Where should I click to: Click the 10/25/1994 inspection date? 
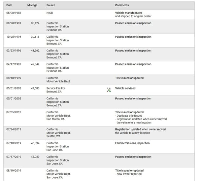click(x=14, y=37)
